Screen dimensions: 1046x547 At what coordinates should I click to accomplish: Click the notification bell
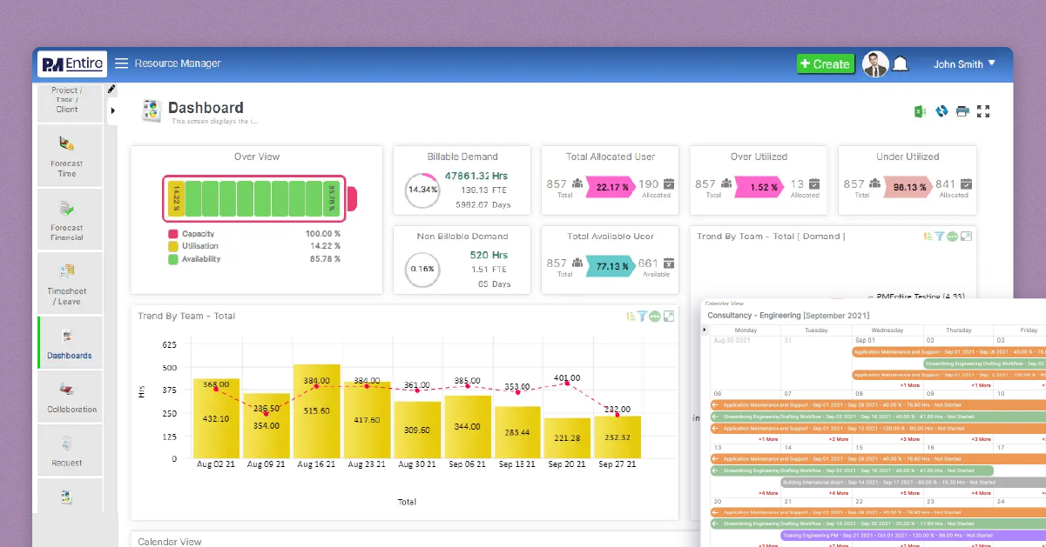tap(901, 63)
